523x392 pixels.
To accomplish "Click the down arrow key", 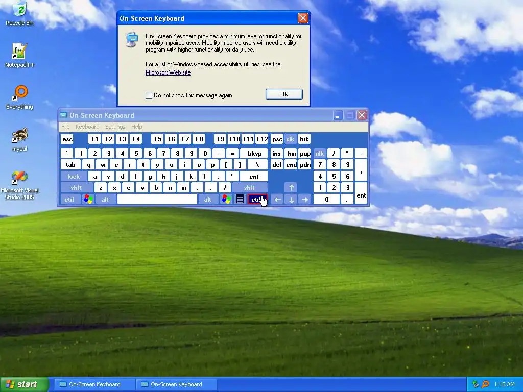I will (x=291, y=200).
